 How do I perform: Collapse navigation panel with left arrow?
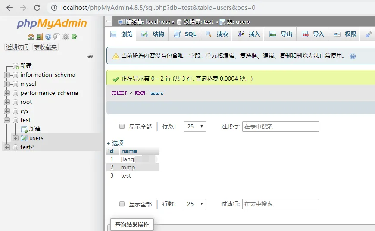108,21
